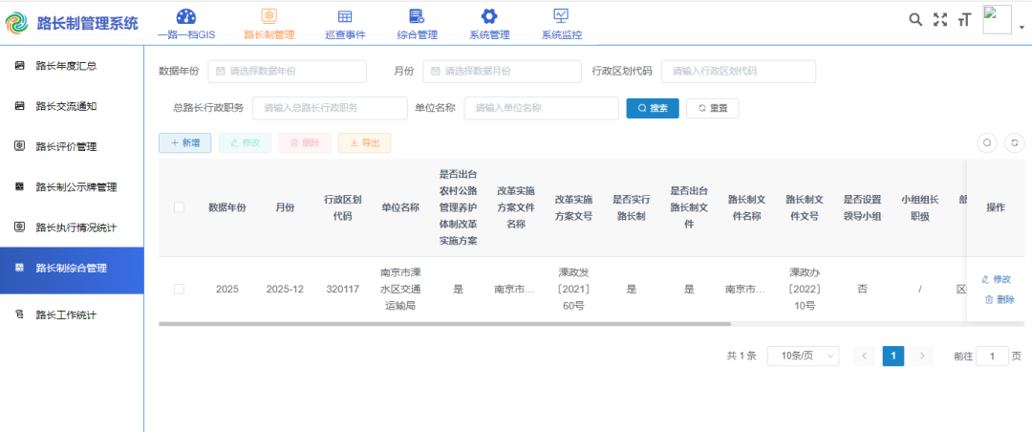This screenshot has width=1032, height=432.
Task: Open the font size adjustment icon
Action: pos(964,20)
